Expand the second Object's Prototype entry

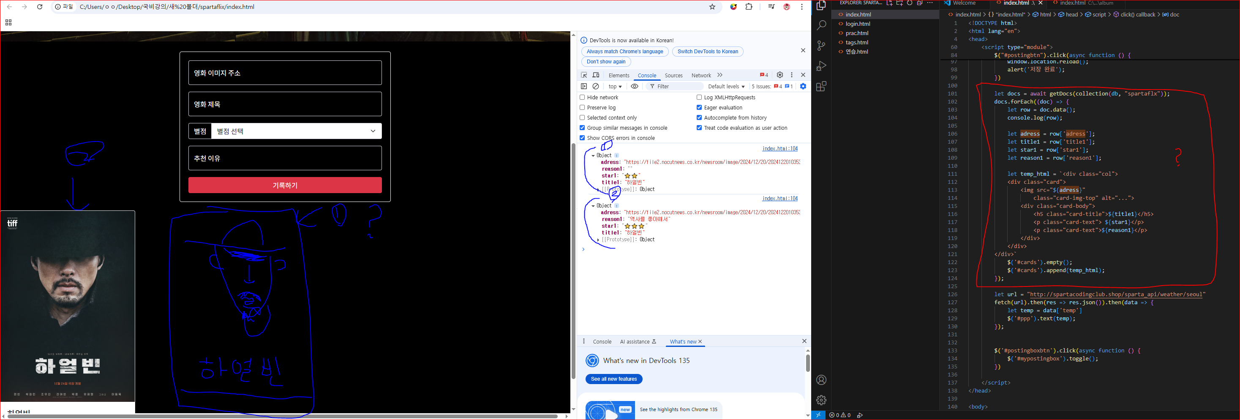[598, 240]
